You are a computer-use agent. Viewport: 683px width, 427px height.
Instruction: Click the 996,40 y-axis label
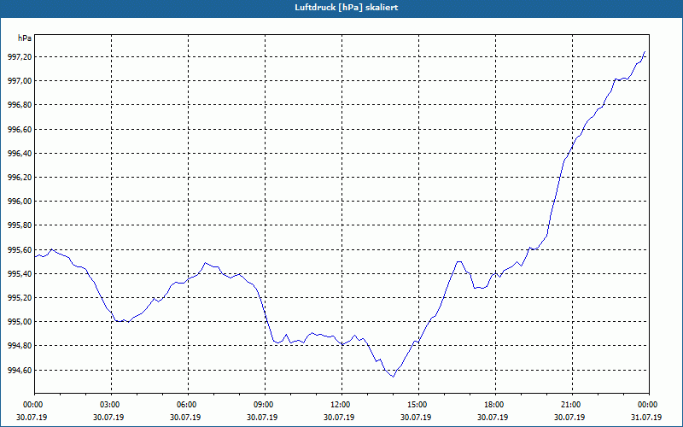click(19, 154)
